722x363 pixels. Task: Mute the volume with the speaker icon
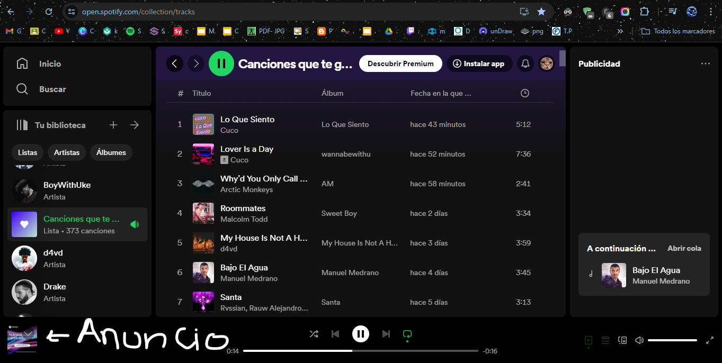pos(639,340)
